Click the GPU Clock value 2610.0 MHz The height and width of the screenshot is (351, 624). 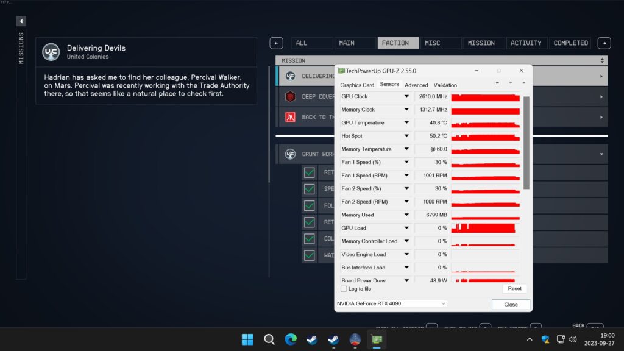[x=433, y=96]
